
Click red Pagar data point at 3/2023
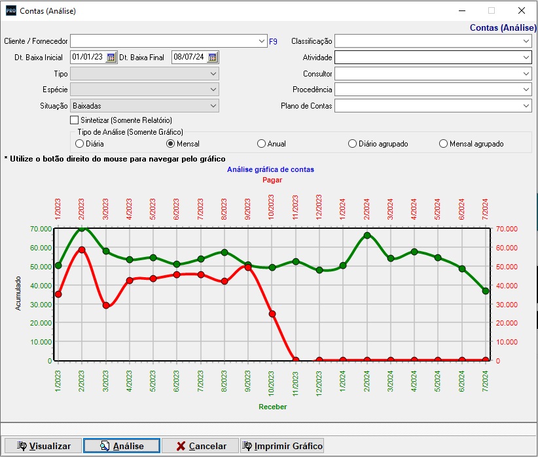(106, 305)
